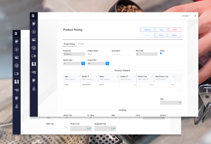Open the round pie icon in back window sidebar
This screenshot has height=144, width=211.
(17, 65)
